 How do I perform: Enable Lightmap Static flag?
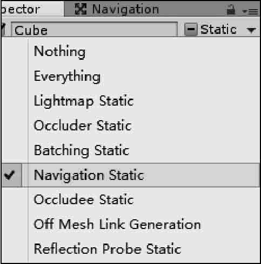[x=131, y=101]
